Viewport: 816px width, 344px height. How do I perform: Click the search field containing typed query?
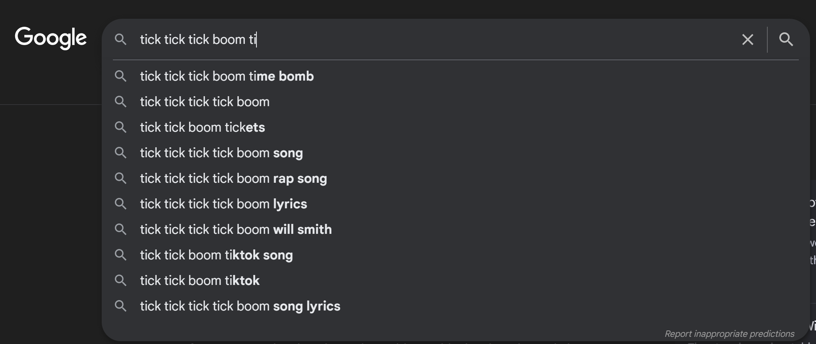pyautogui.click(x=399, y=40)
